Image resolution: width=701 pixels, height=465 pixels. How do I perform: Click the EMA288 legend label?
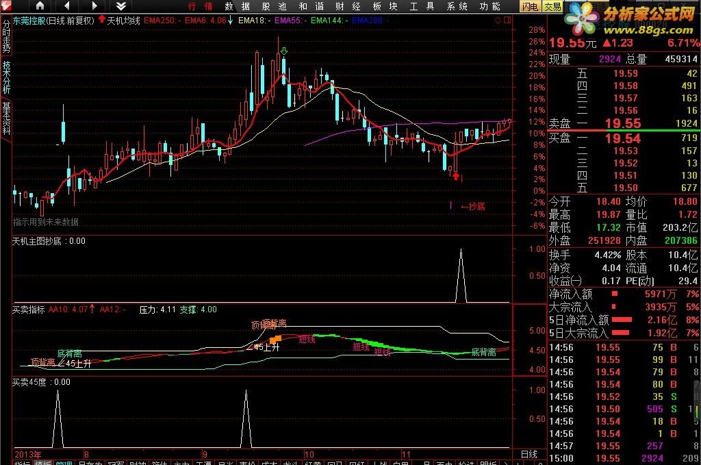click(x=370, y=21)
